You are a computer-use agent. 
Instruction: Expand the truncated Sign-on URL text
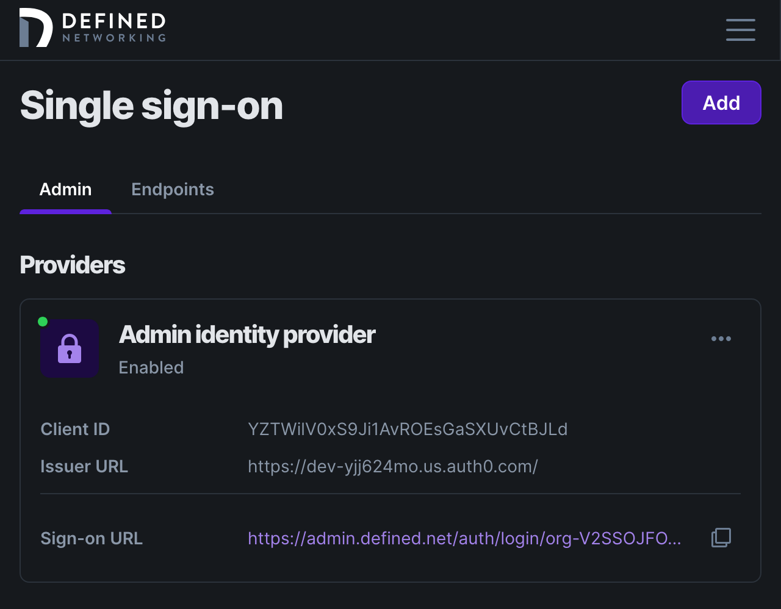[x=464, y=538]
